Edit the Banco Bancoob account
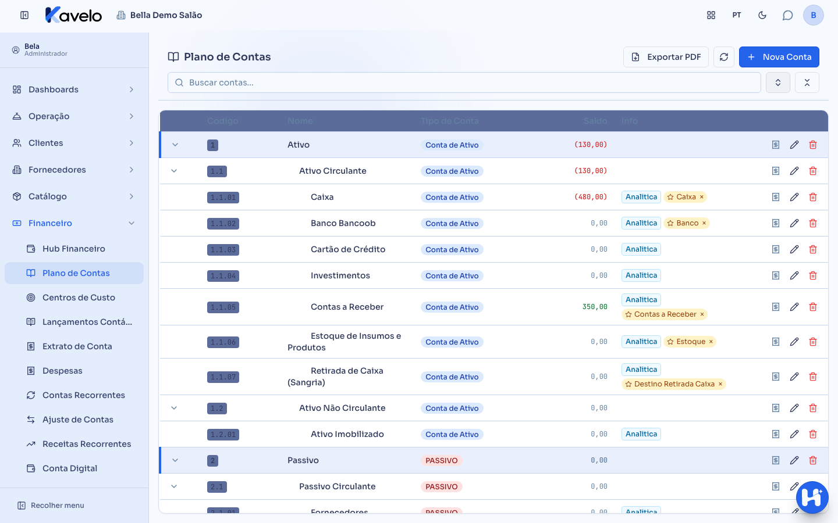 pos(794,223)
